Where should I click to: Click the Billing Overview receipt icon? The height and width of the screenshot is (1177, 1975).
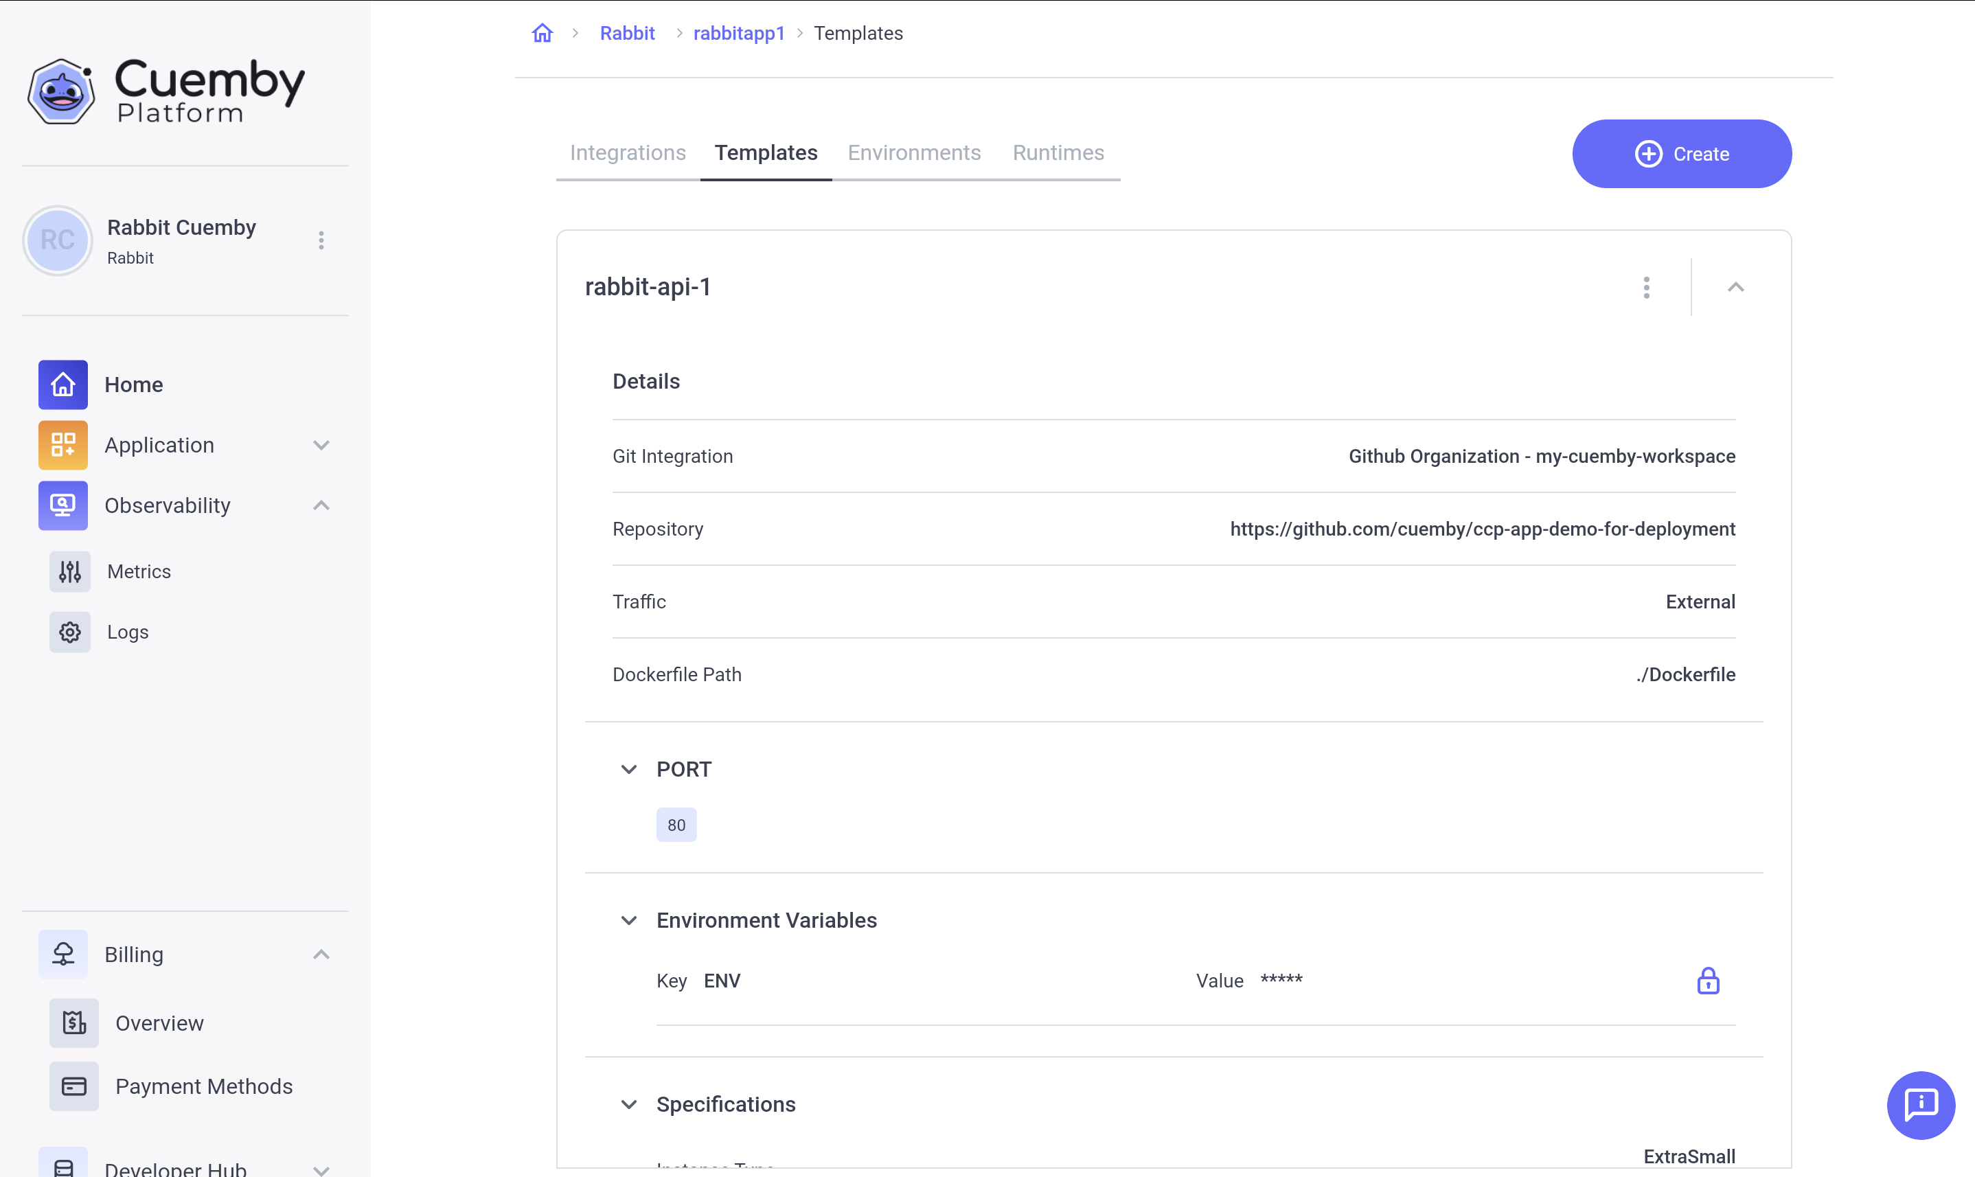point(73,1023)
